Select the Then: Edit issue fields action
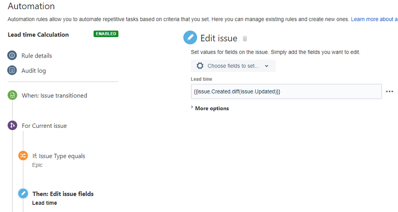The image size is (398, 212). [x=63, y=194]
